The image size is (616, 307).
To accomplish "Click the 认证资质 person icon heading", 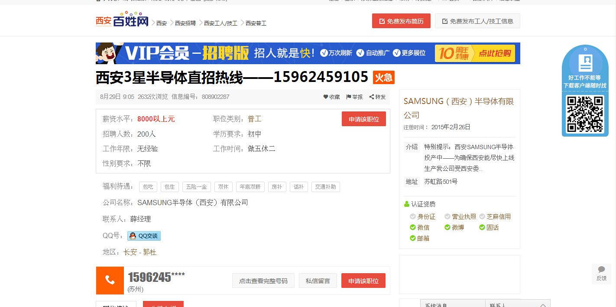I will tap(406, 204).
